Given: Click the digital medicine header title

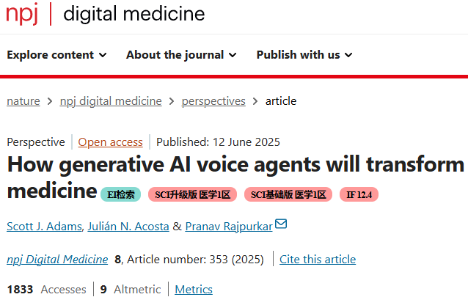Looking at the screenshot, I should pyautogui.click(x=134, y=14).
